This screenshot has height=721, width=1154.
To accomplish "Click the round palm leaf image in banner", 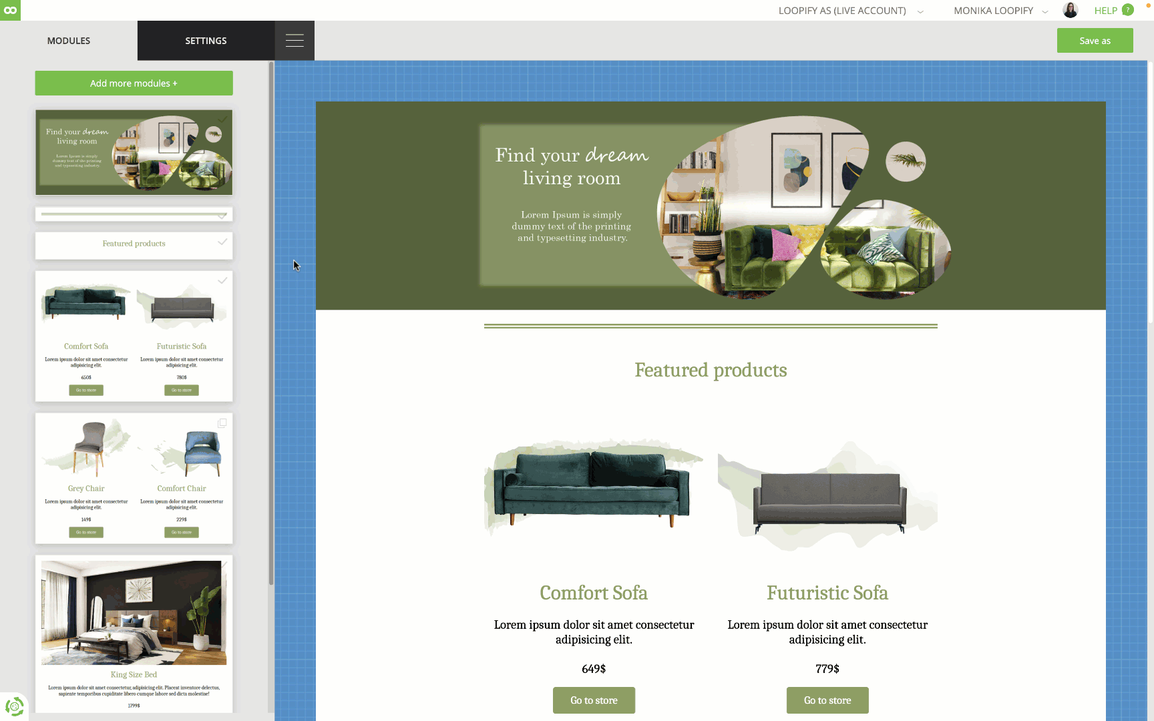I will pos(906,162).
